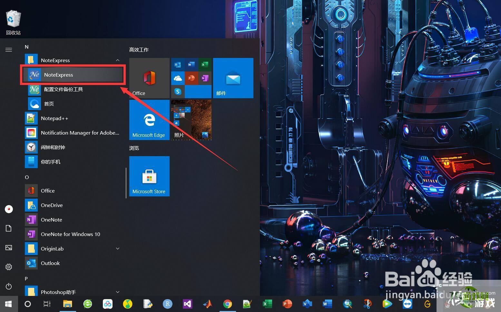
Task: Open TeamViewer on taskbar
Action: pos(407,304)
